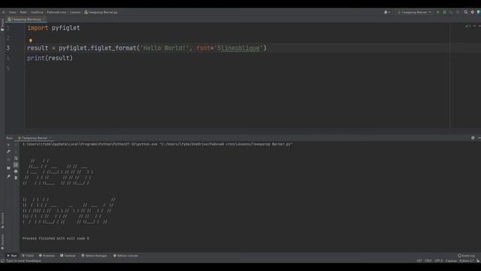Click the pin tab icon in the Run panel
Viewport: 481px width, 271px height.
(8, 177)
